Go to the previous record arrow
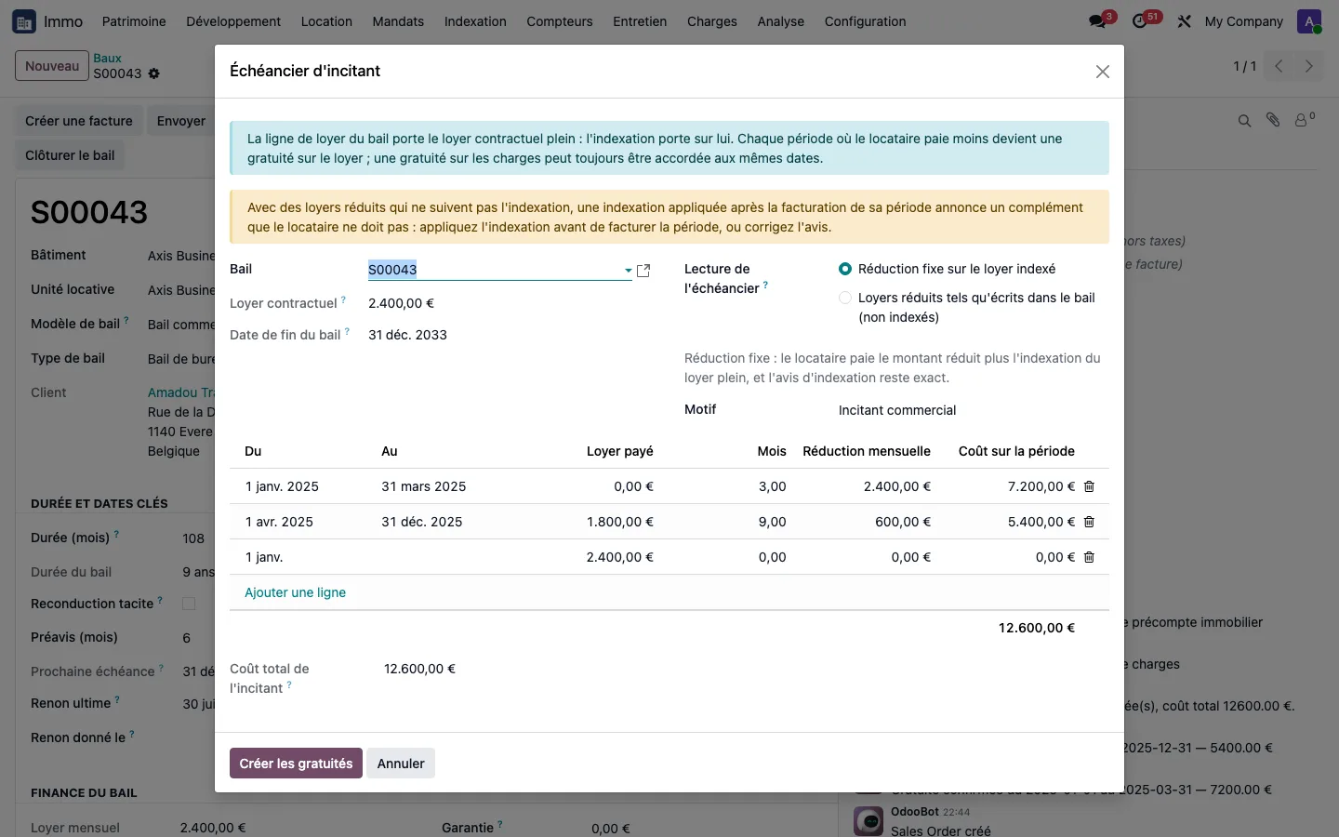1339x837 pixels. pyautogui.click(x=1279, y=66)
